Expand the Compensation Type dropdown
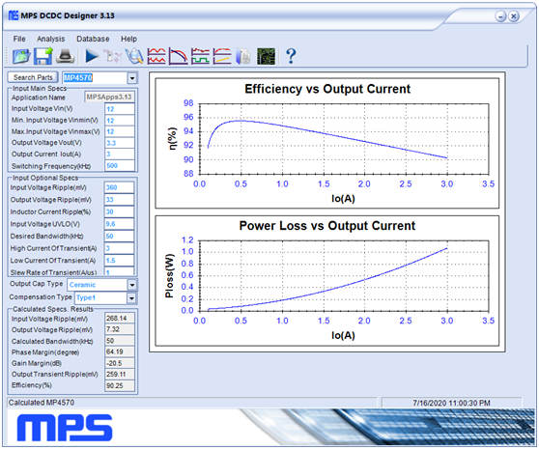 tap(131, 297)
